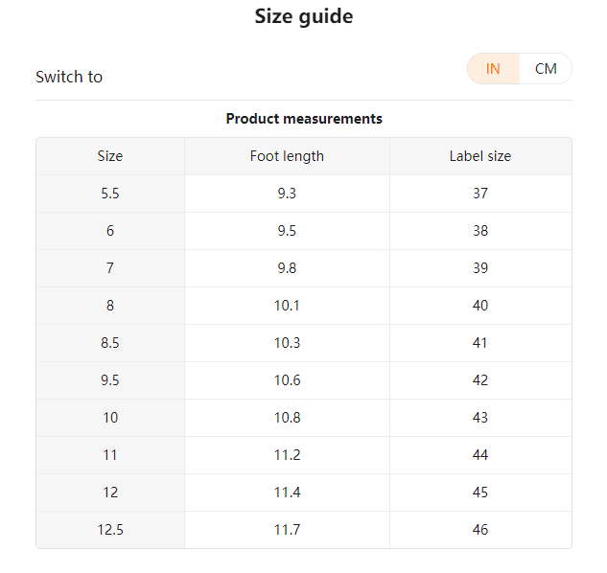Select size 7 in the table
607x573 pixels.
tap(110, 268)
